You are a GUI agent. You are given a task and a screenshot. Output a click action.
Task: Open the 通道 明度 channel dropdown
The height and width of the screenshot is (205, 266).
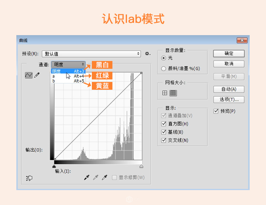pos(68,65)
